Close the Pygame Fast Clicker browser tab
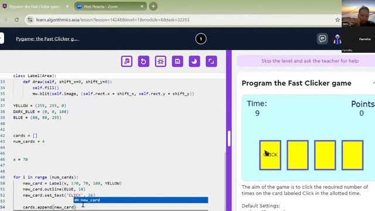The width and height of the screenshot is (375, 211). pyautogui.click(x=67, y=6)
